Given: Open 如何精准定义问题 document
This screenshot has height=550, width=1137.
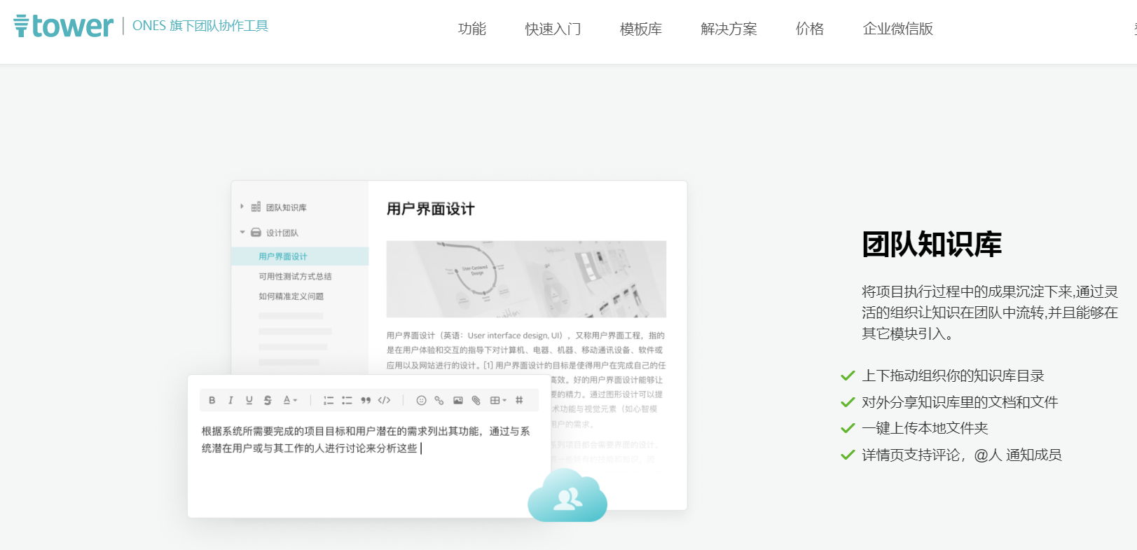Looking at the screenshot, I should coord(291,296).
